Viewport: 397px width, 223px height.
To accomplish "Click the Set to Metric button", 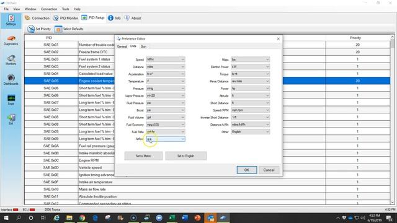I will coord(143,156).
